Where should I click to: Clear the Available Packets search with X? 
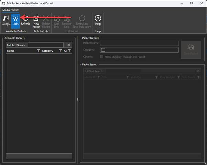coord(69,45)
